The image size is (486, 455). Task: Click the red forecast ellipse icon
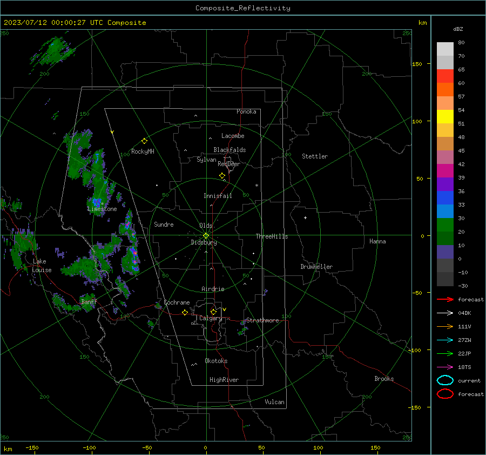[445, 394]
